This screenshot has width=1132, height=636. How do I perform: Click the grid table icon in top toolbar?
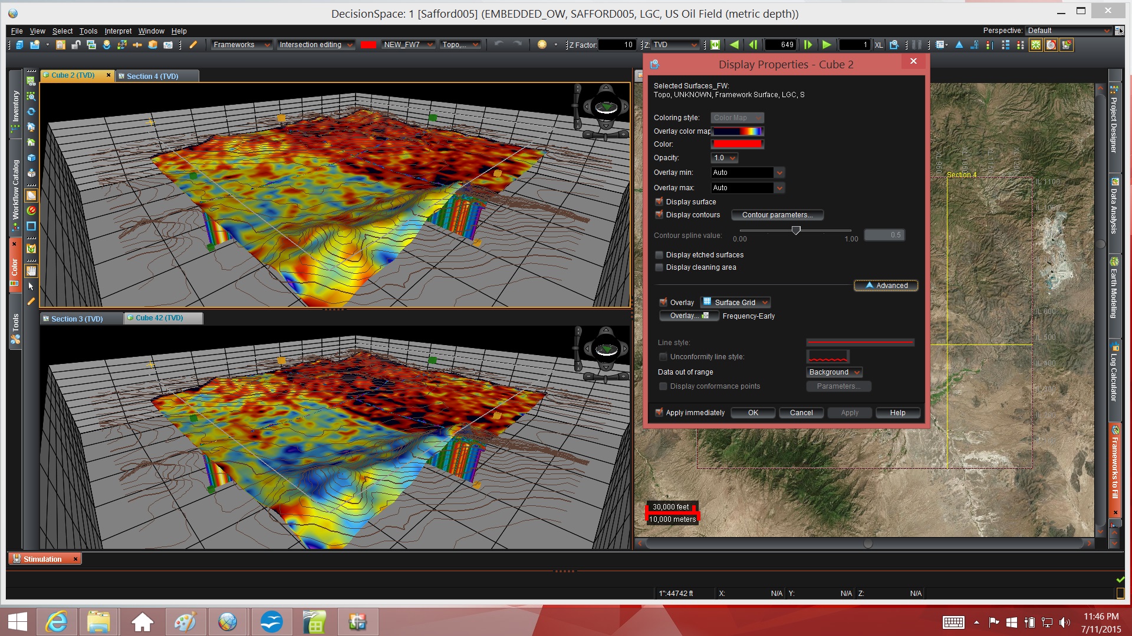click(940, 45)
